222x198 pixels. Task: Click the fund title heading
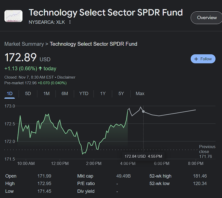[106, 12]
